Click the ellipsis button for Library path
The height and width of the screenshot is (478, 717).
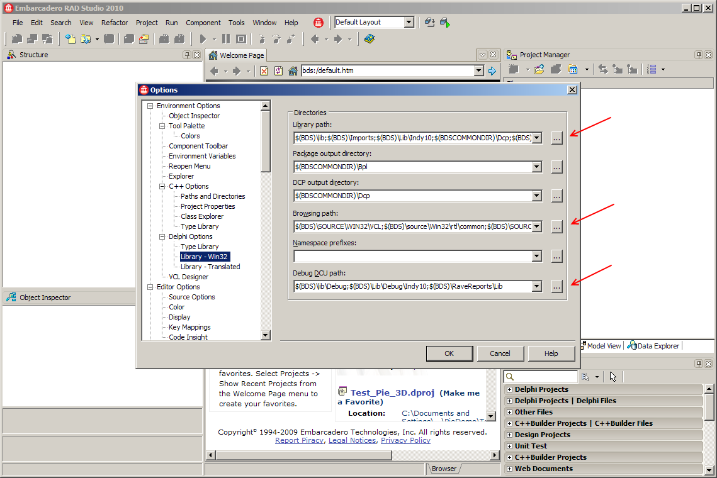[x=556, y=138]
